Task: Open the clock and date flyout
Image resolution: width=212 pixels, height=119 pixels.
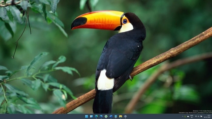Action: click(207, 117)
